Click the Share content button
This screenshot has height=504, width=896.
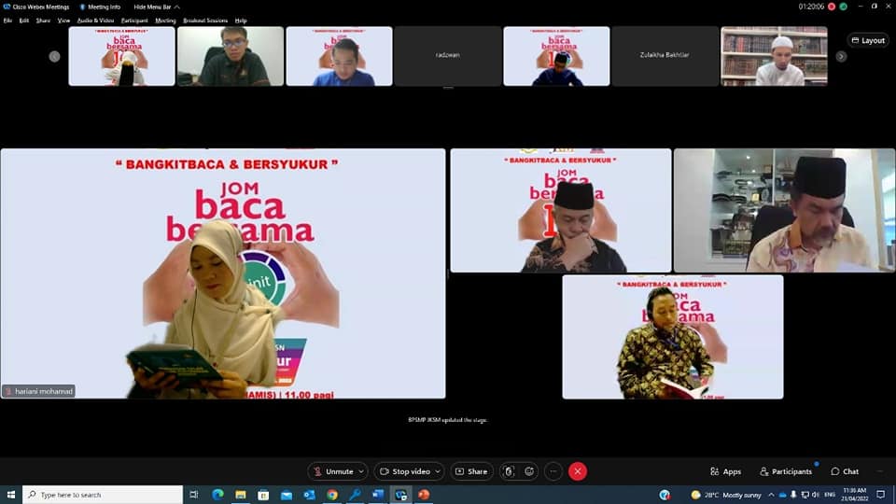tap(471, 471)
